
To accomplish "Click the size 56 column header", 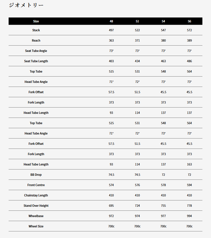I will click(x=189, y=21).
